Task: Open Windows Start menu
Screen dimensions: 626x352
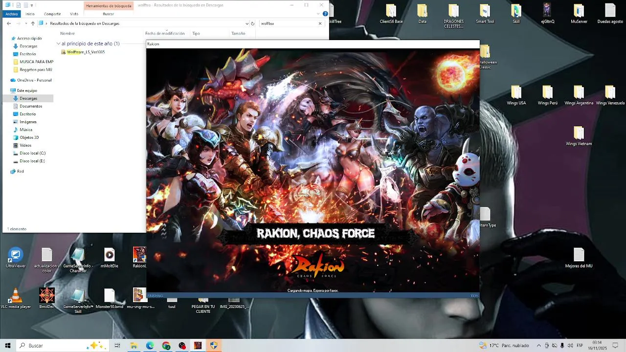Action: (8, 346)
